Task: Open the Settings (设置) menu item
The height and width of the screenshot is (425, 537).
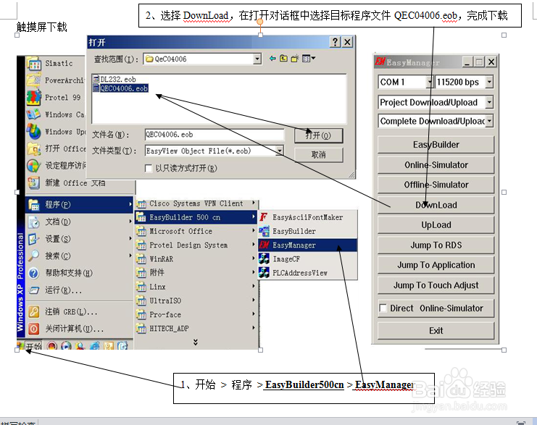Action: (x=80, y=239)
